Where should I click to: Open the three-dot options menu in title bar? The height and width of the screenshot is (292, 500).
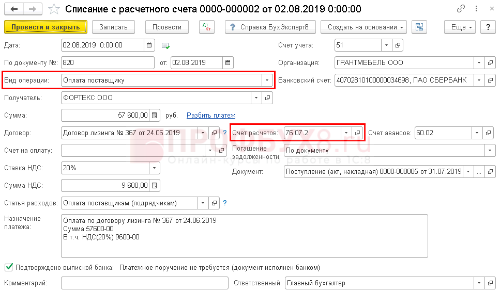click(476, 9)
